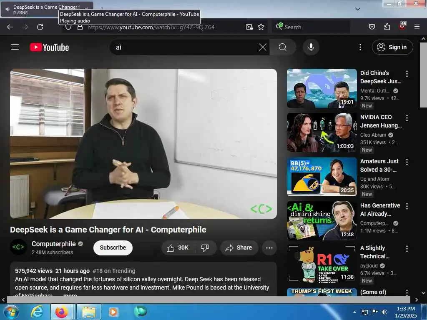The height and width of the screenshot is (320, 427).
Task: Go back using browser back arrow
Action: click(x=10, y=27)
